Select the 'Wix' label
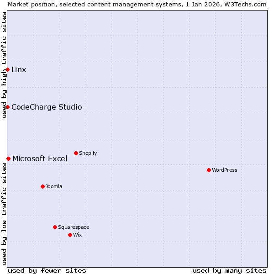The image size is (274, 274). [x=78, y=235]
